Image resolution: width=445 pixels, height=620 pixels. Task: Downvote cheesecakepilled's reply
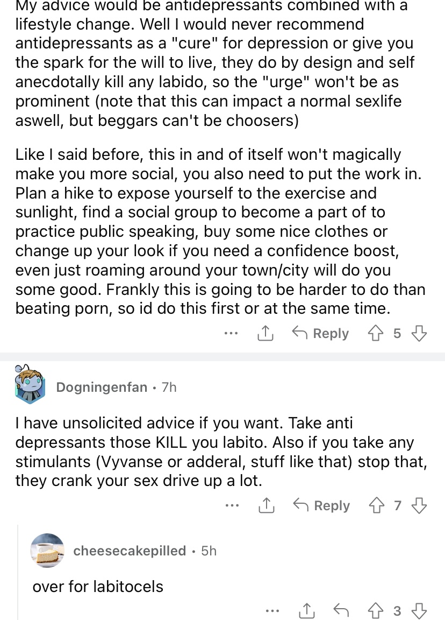[419, 610]
